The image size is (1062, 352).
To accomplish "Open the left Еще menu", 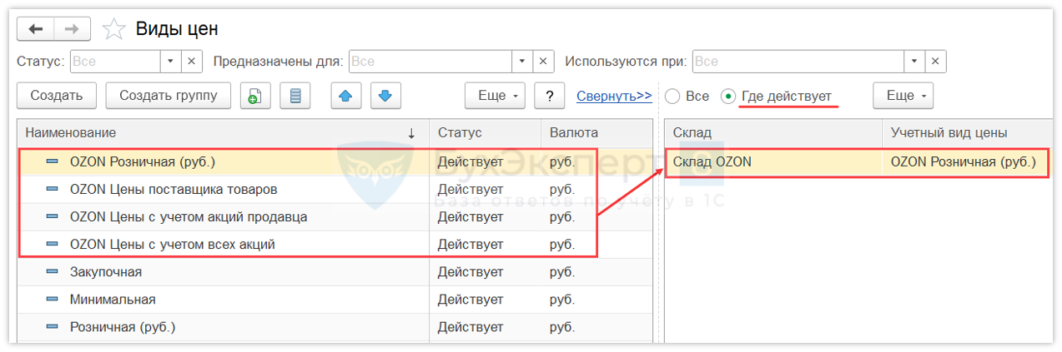I will pos(495,96).
